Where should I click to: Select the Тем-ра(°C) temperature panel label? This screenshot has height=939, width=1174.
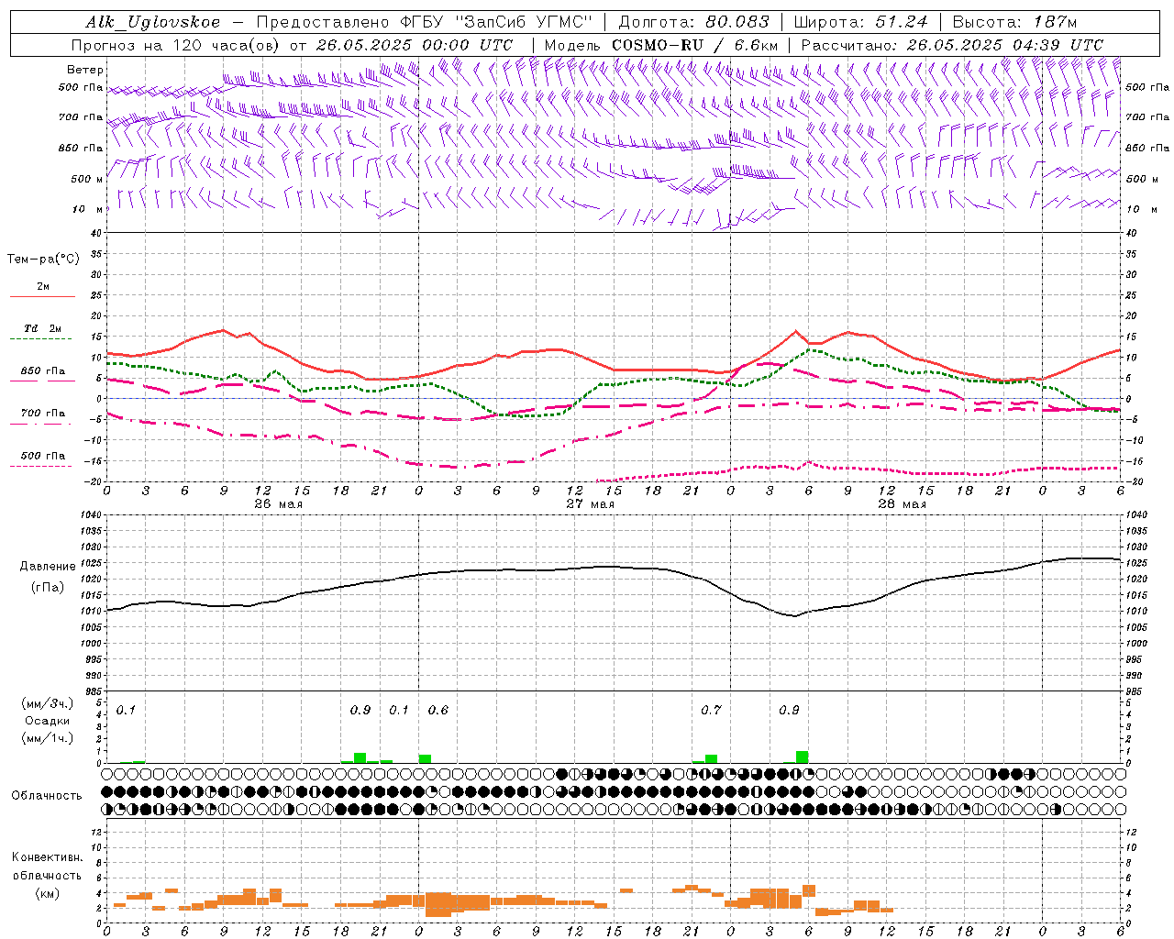tap(43, 260)
